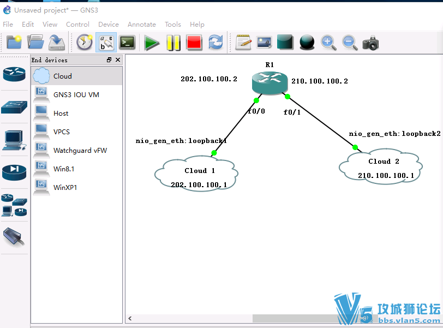This screenshot has width=443, height=328.
Task: Open the Device menu
Action: point(109,25)
